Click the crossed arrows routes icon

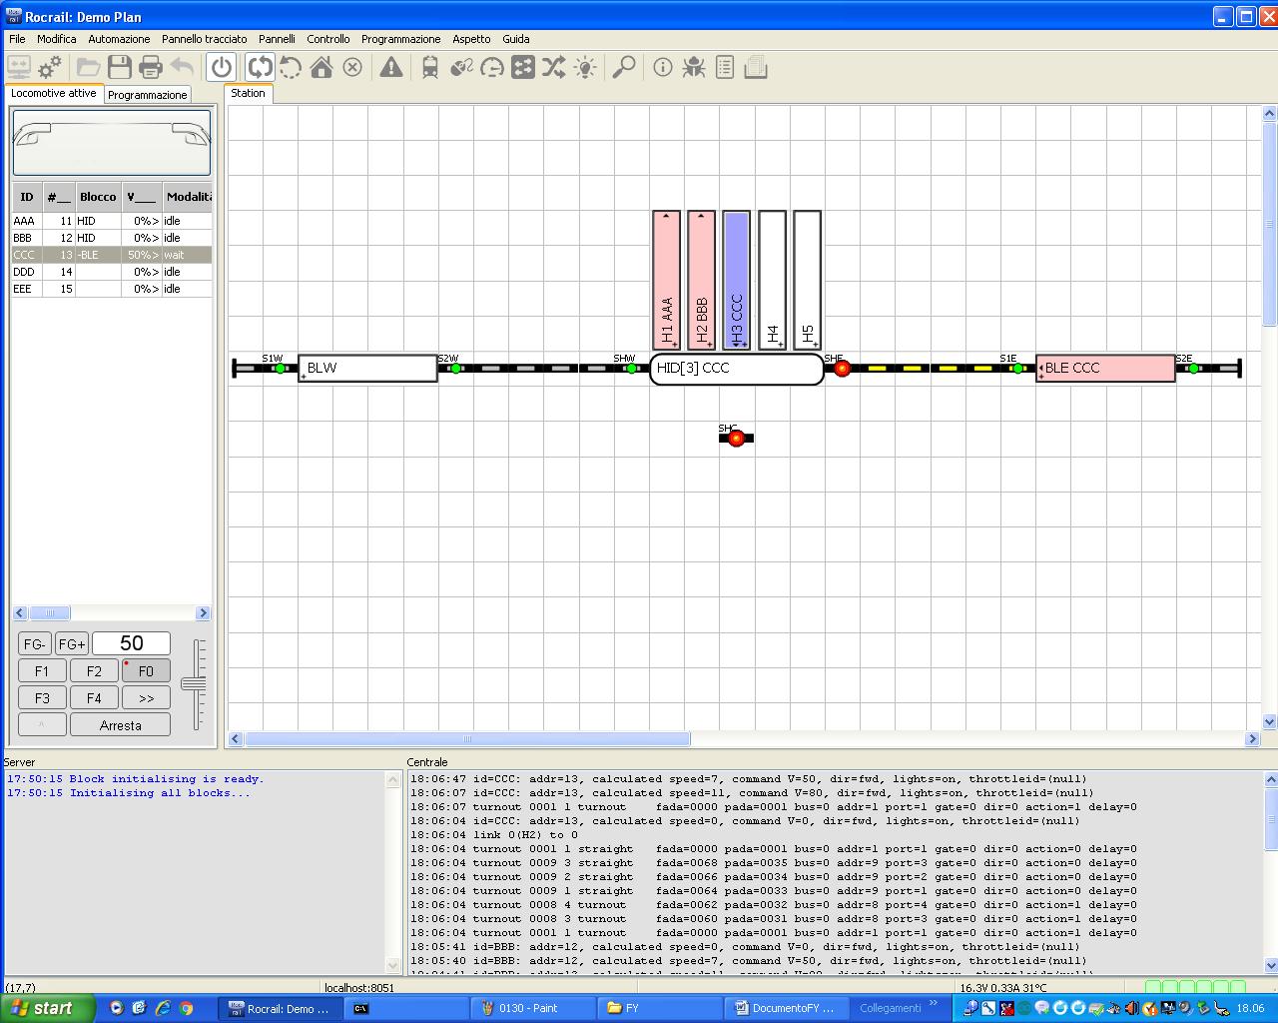(x=554, y=67)
